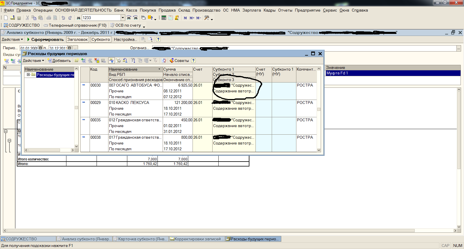This screenshot has width=464, height=249.
Task: Toggle the Заголовок button
Action: point(77,39)
